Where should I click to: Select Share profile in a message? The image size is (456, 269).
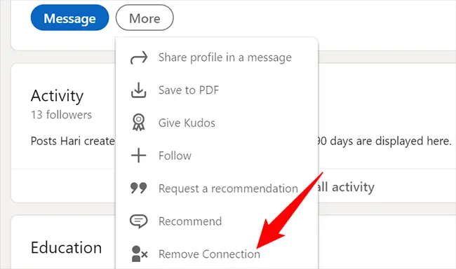(217, 57)
